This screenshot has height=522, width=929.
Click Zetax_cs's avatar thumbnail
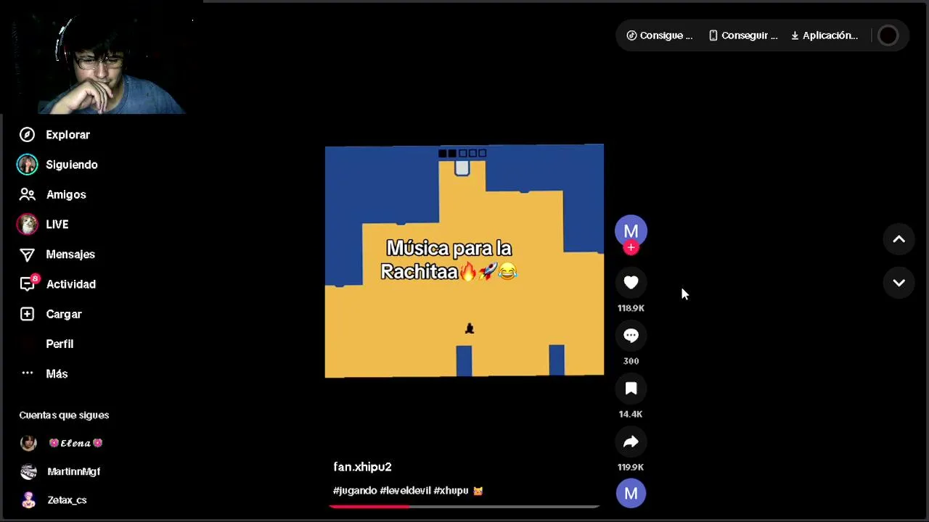(x=28, y=500)
